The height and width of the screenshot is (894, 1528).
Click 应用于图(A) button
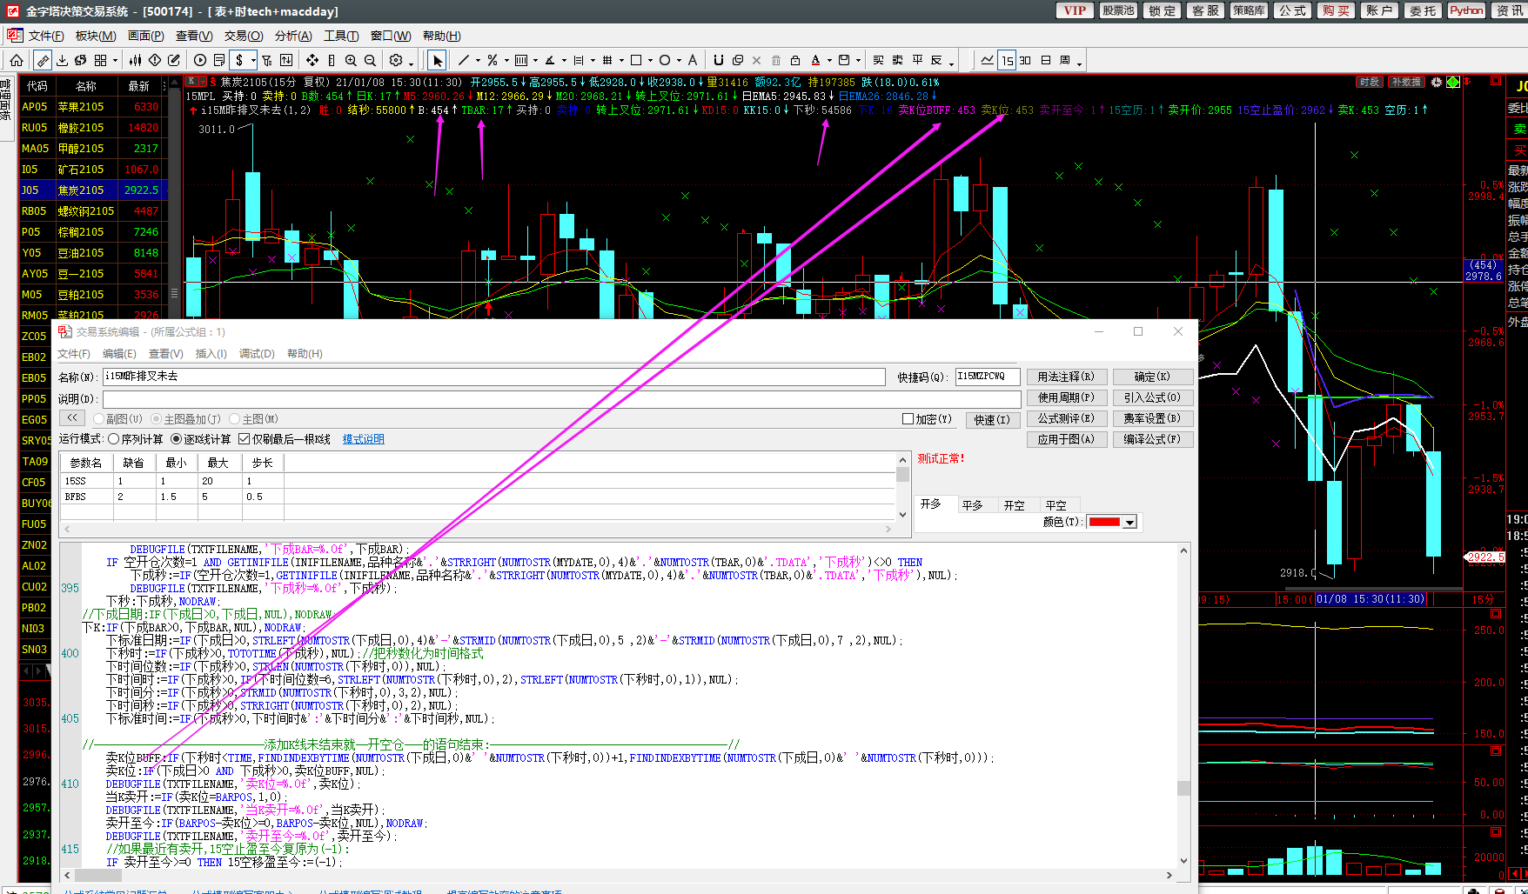pos(1066,439)
